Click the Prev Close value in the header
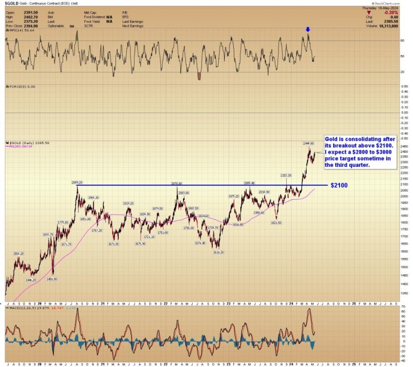413x367 pixels. (x=30, y=25)
